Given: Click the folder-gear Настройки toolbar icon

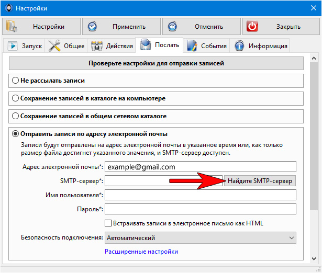Looking at the screenshot, I should tap(12, 26).
